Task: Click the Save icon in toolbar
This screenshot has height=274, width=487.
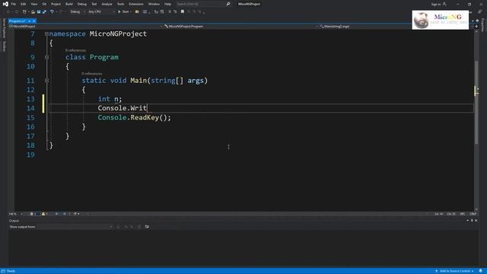Action: [39, 12]
